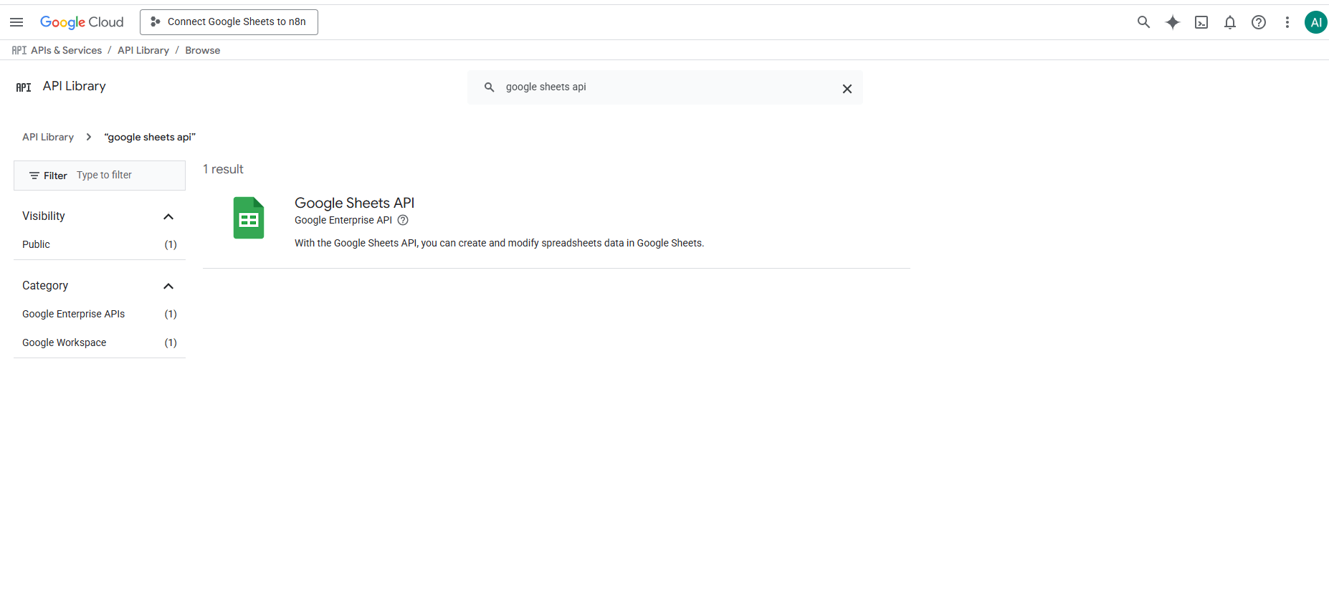Click the Browse breadcrumb
The height and width of the screenshot is (609, 1329).
click(203, 50)
